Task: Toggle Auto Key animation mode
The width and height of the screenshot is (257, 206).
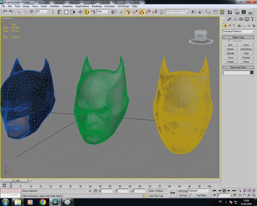Action: (x=182, y=191)
